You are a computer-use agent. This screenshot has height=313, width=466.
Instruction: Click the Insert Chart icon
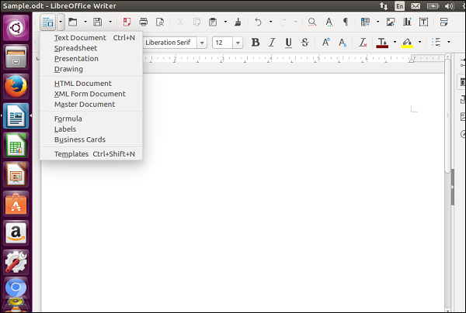[x=407, y=22]
